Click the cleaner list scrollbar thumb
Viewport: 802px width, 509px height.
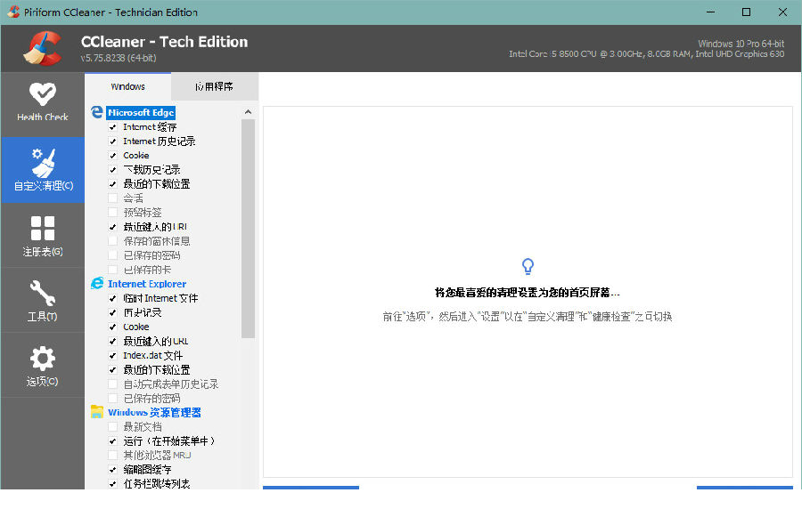[248, 229]
